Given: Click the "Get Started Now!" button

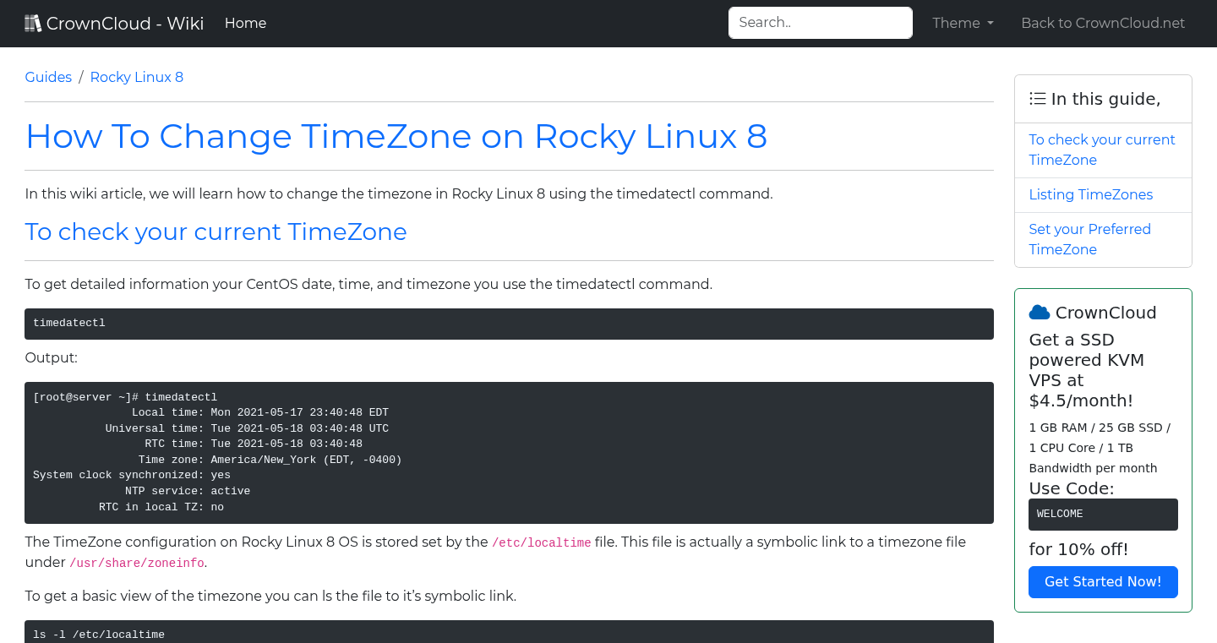Looking at the screenshot, I should (1103, 581).
